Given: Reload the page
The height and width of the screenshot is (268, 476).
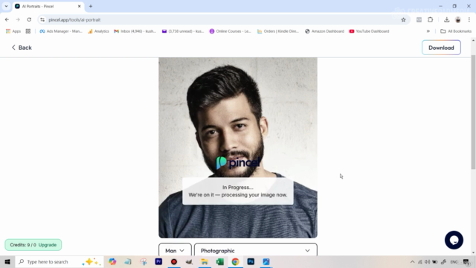Looking at the screenshot, I should point(29,20).
